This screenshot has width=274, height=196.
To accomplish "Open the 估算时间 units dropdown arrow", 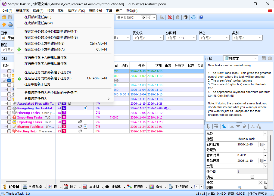I will pyautogui.click(x=265, y=155).
